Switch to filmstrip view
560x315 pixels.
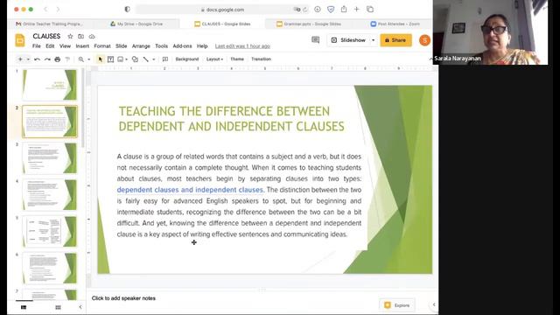[24, 307]
